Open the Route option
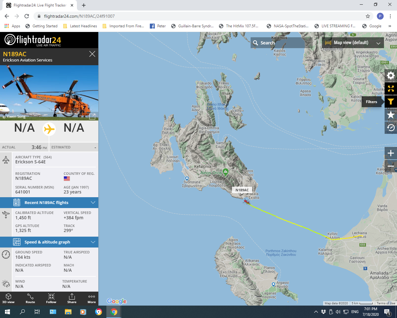397x318 pixels. pos(30,298)
